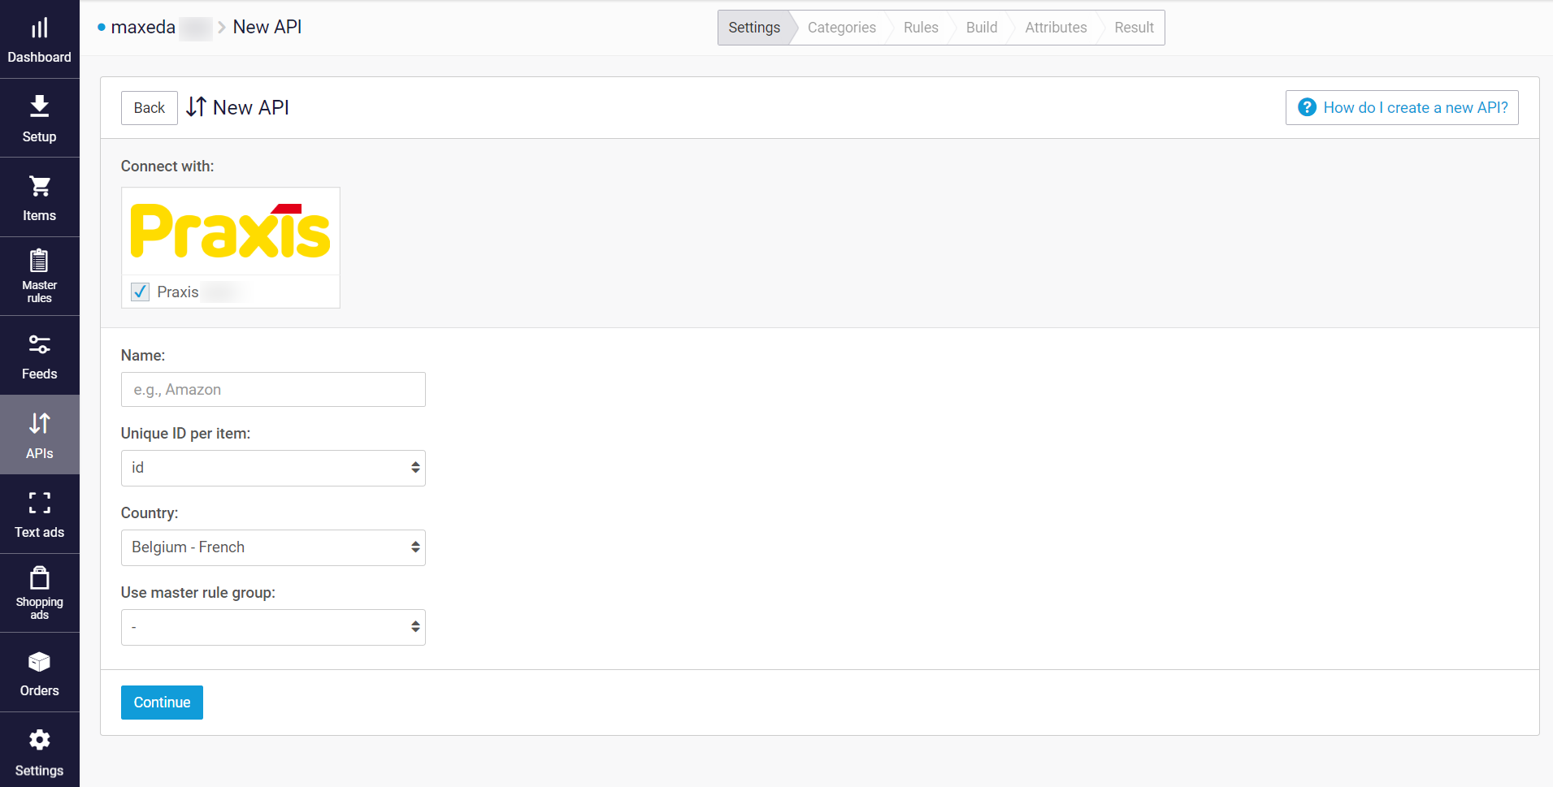Switch to the Build step tab
Screen dimensions: 1553x787
click(982, 28)
